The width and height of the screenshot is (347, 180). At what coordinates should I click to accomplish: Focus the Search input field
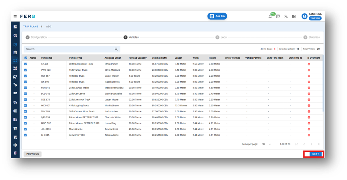pyautogui.click(x=72, y=49)
